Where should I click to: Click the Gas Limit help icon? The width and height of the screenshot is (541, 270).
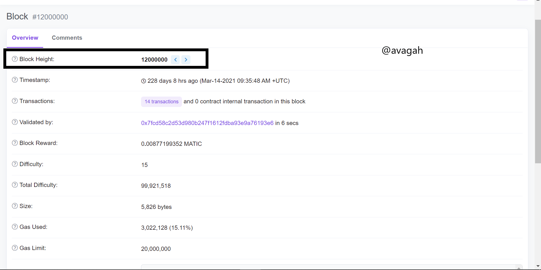click(x=15, y=248)
